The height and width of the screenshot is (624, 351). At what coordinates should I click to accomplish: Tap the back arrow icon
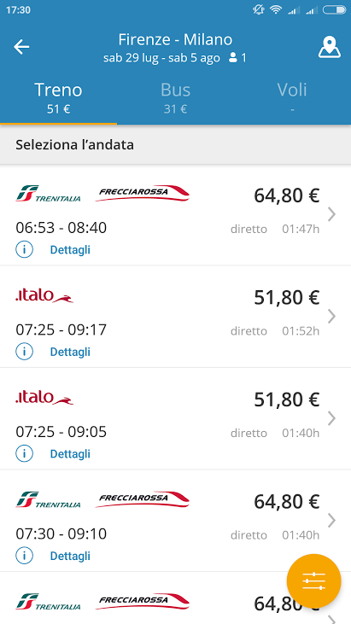(x=21, y=47)
